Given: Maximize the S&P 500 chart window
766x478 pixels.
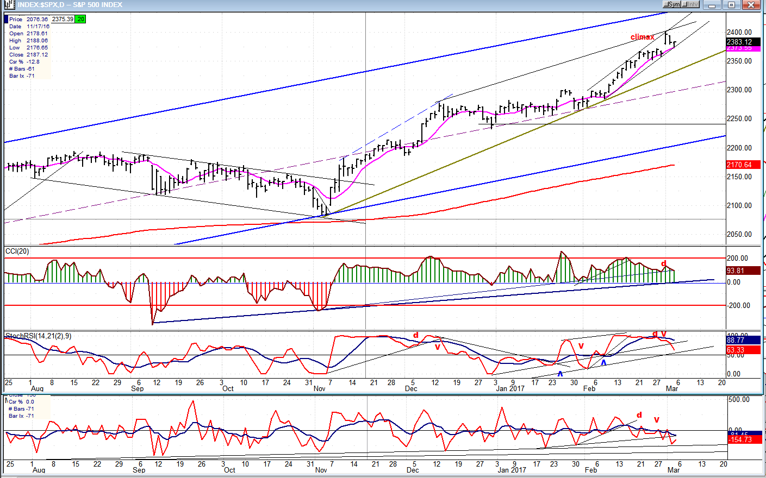Looking at the screenshot, I should [732, 5].
